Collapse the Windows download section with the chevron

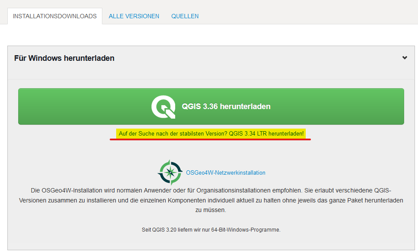405,58
